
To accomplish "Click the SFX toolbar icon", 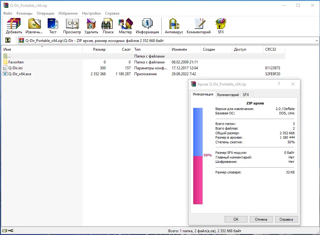I will [x=221, y=26].
